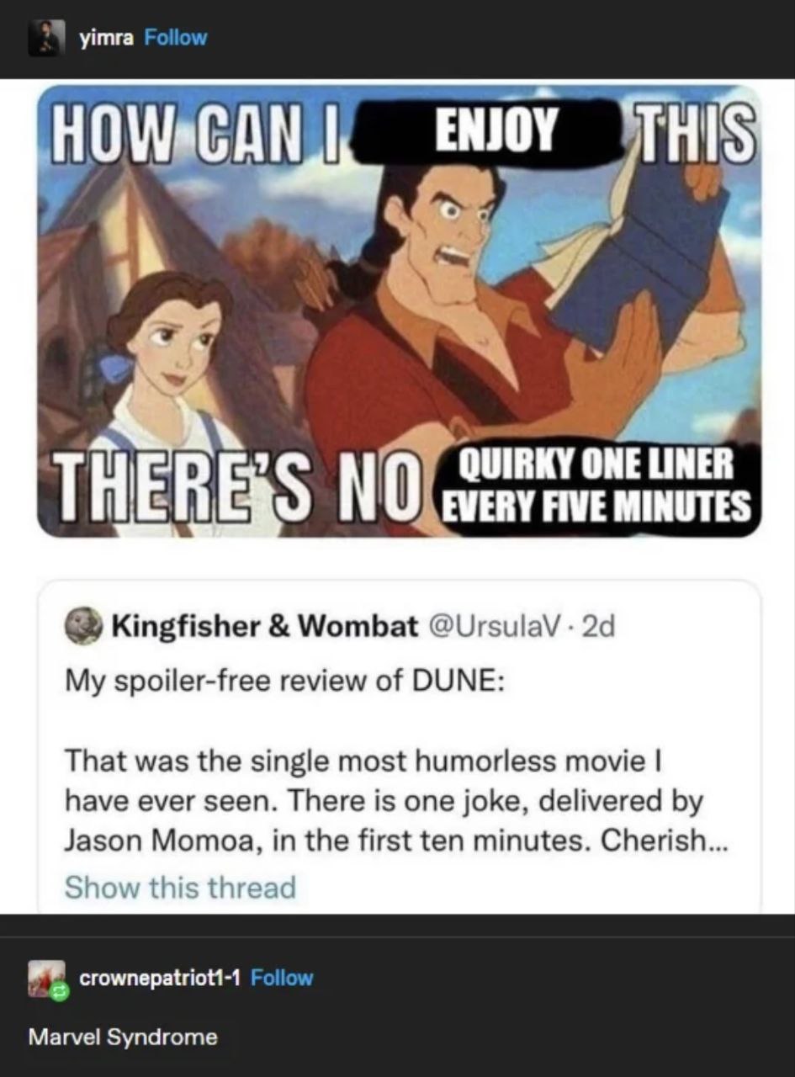
Task: Open Kingfisher & Wombat profile picture
Action: [x=82, y=627]
